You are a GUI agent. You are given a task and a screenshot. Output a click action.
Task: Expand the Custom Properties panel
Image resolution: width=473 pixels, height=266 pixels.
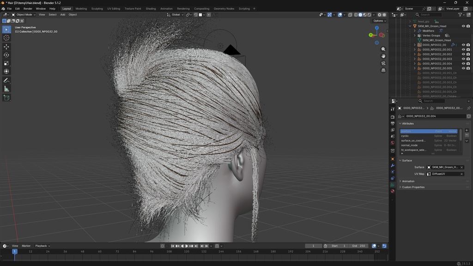413,187
